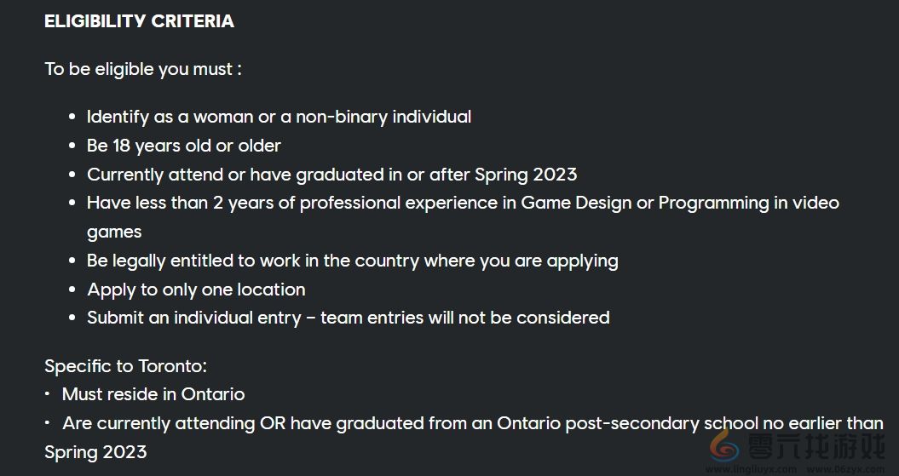Viewport: 899px width, 476px height.
Task: Click the "Specific to Toronto:" subheading
Action: (125, 366)
